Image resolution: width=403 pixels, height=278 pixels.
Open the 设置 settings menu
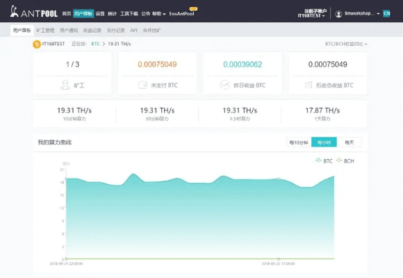pyautogui.click(x=100, y=13)
